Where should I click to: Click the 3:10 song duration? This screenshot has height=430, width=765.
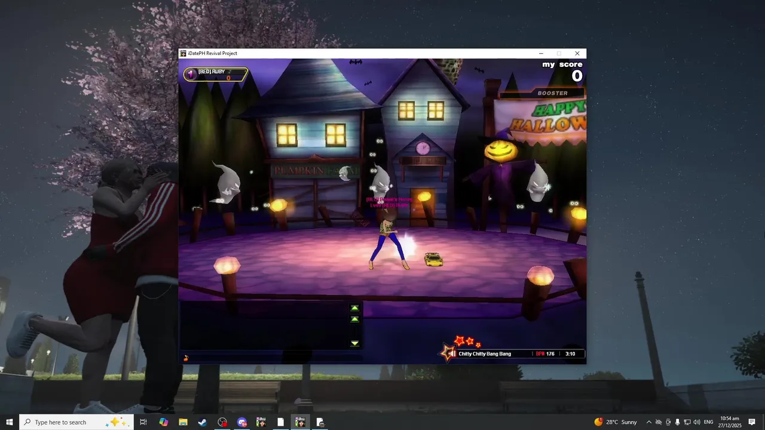tap(570, 354)
